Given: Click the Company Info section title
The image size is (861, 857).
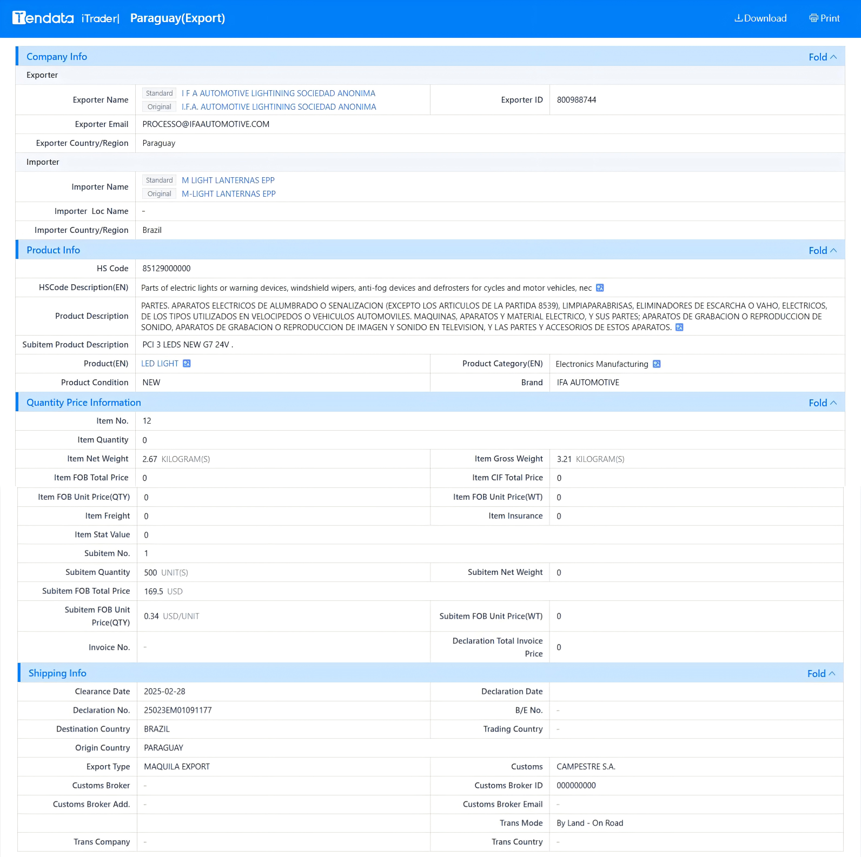Looking at the screenshot, I should click(57, 57).
